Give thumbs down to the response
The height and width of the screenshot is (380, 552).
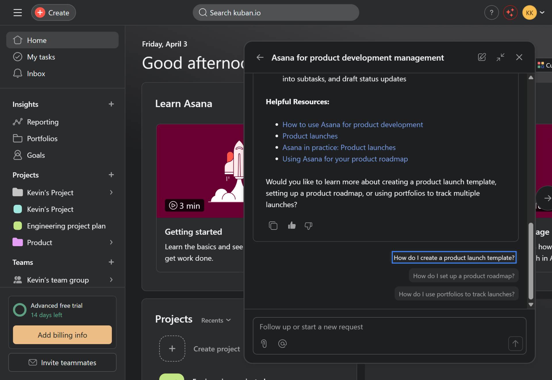308,226
